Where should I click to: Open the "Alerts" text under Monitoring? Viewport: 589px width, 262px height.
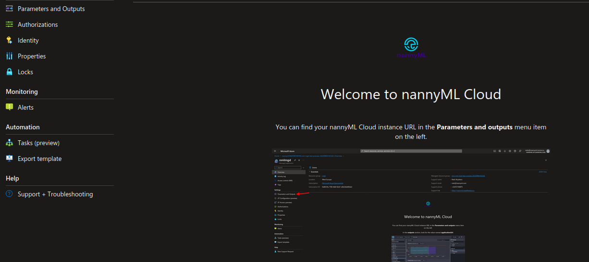click(25, 107)
